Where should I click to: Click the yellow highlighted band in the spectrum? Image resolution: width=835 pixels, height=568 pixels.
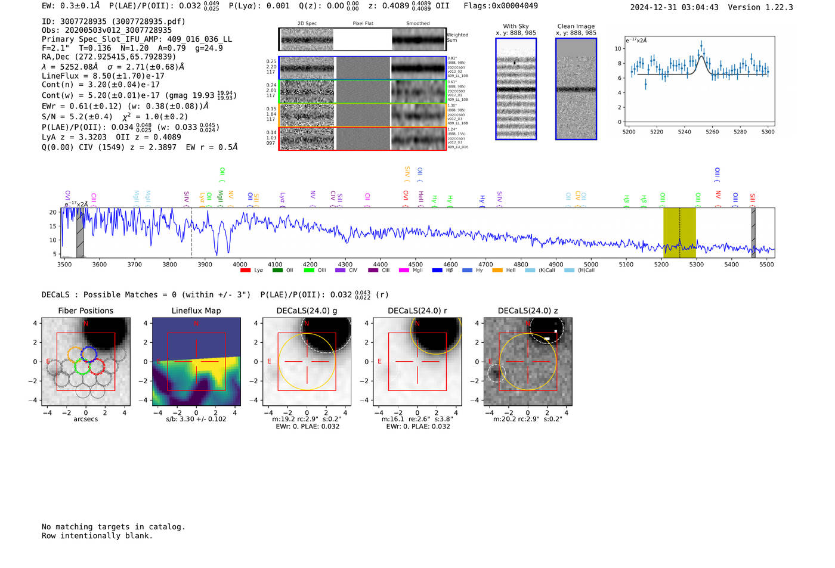[x=679, y=232]
